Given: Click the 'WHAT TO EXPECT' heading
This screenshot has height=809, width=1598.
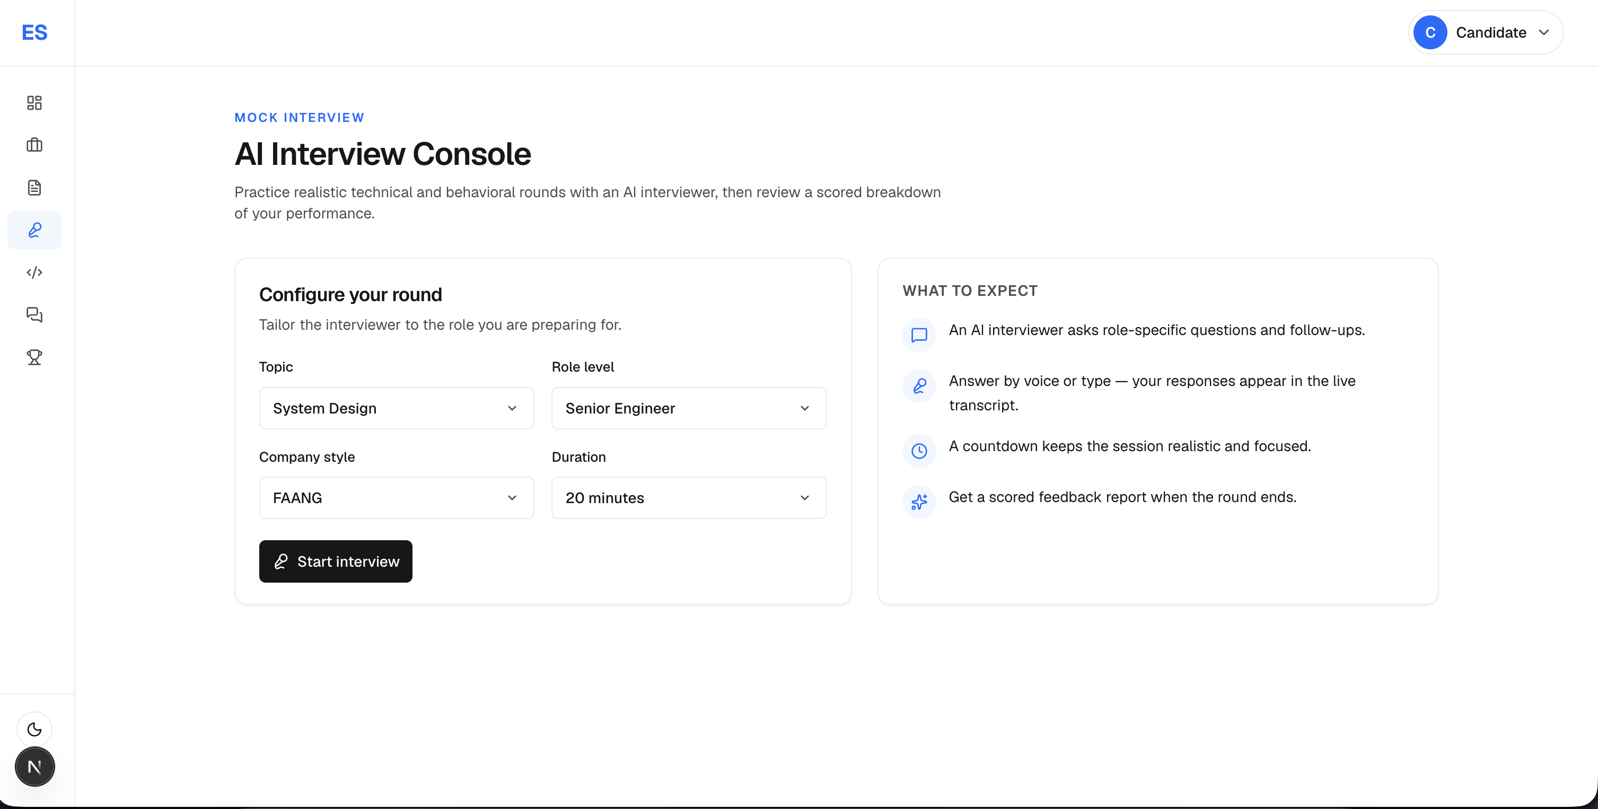Looking at the screenshot, I should [970, 291].
